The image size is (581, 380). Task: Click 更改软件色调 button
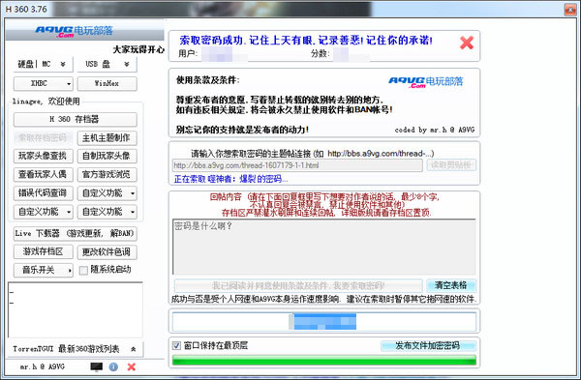click(107, 252)
